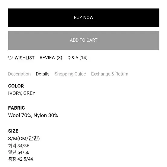Open the REVIEW (3) link
The height and width of the screenshot is (167, 167).
pyautogui.click(x=51, y=58)
